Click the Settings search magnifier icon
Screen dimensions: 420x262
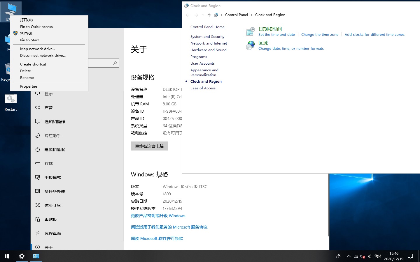click(115, 63)
